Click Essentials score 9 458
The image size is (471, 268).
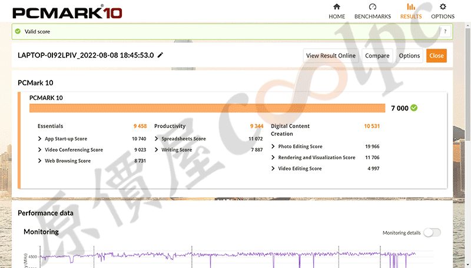pos(140,126)
